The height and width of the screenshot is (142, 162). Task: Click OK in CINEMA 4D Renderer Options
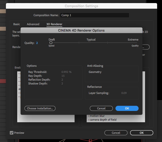[x=127, y=108]
